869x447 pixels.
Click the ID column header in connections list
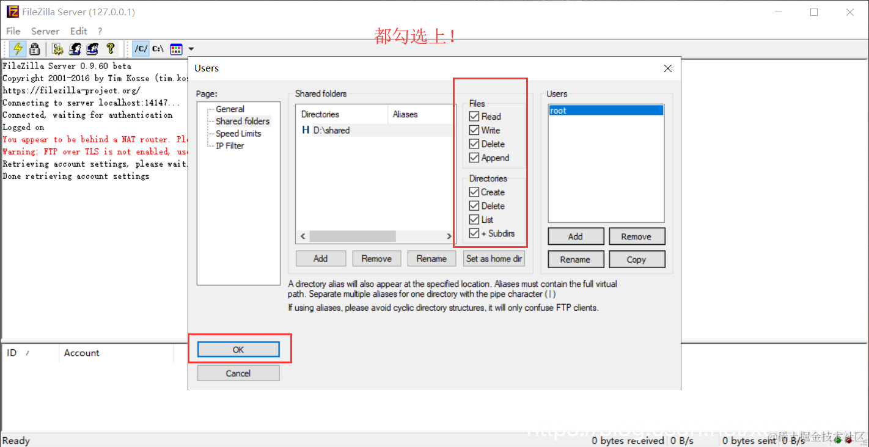tap(31, 353)
